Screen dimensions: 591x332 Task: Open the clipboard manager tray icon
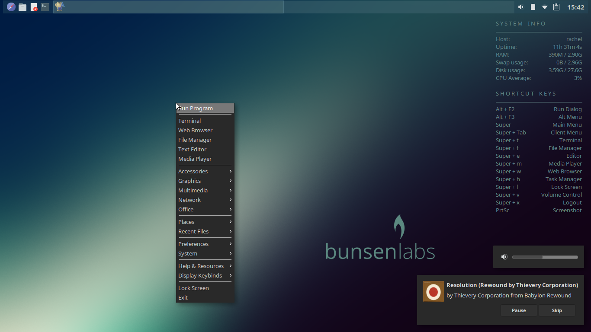pos(557,7)
